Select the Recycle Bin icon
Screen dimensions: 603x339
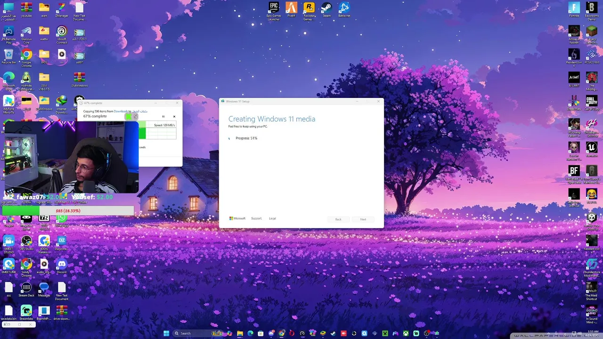point(8,56)
